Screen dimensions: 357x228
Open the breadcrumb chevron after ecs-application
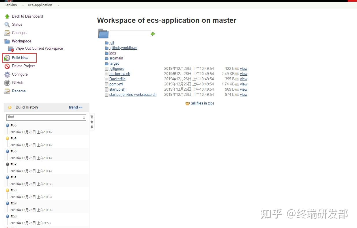pos(58,5)
